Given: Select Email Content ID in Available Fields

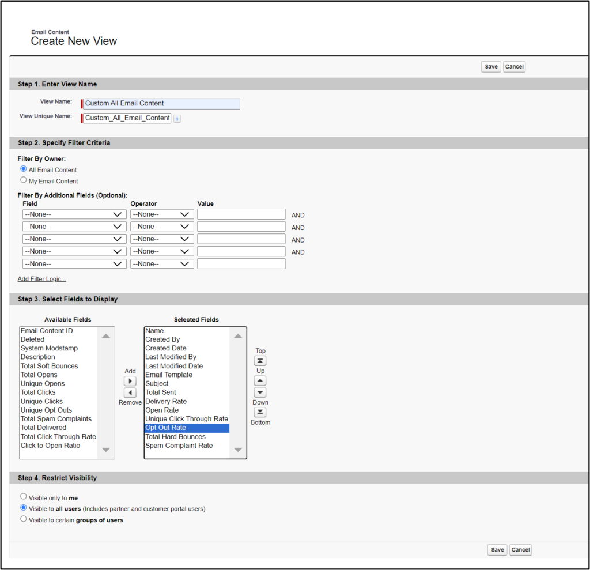Looking at the screenshot, I should [58, 331].
